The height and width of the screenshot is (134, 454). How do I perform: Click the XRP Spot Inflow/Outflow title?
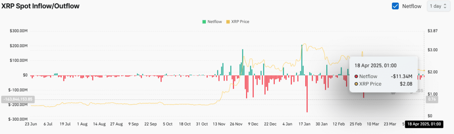coord(41,6)
